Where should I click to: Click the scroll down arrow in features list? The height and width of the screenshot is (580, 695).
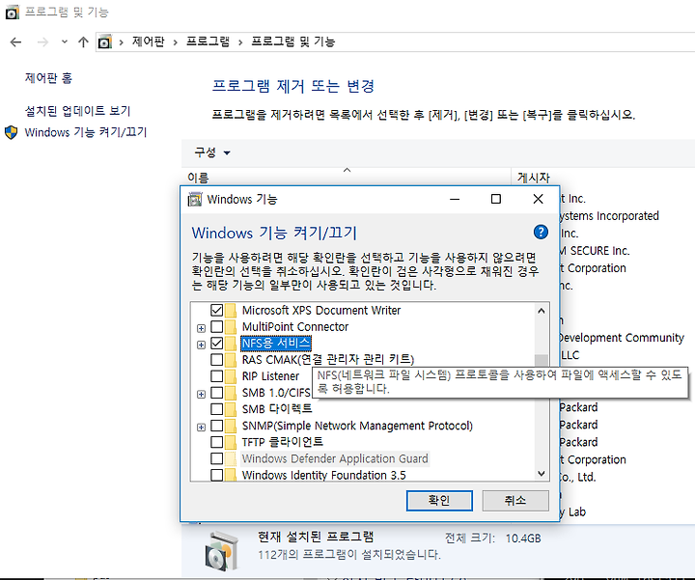tap(542, 473)
